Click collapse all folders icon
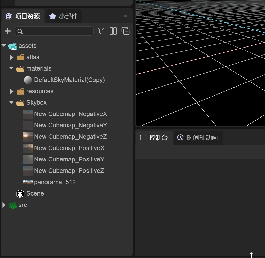265x258 pixels. click(x=126, y=31)
